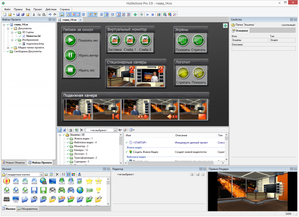The image size is (299, 217).
Task: Switch to the 'Новые Объекты' tab
Action: [x=13, y=163]
